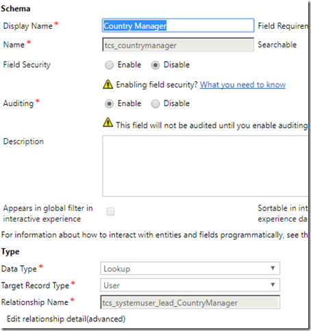Screen dimensions: 311x331
Task: Click Edit relationship detail(advanced)
Action: [66, 319]
